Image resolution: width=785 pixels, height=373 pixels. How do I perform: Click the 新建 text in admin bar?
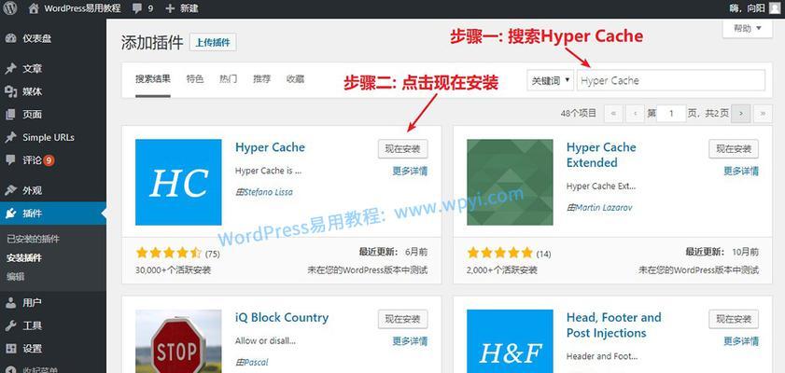coord(189,8)
